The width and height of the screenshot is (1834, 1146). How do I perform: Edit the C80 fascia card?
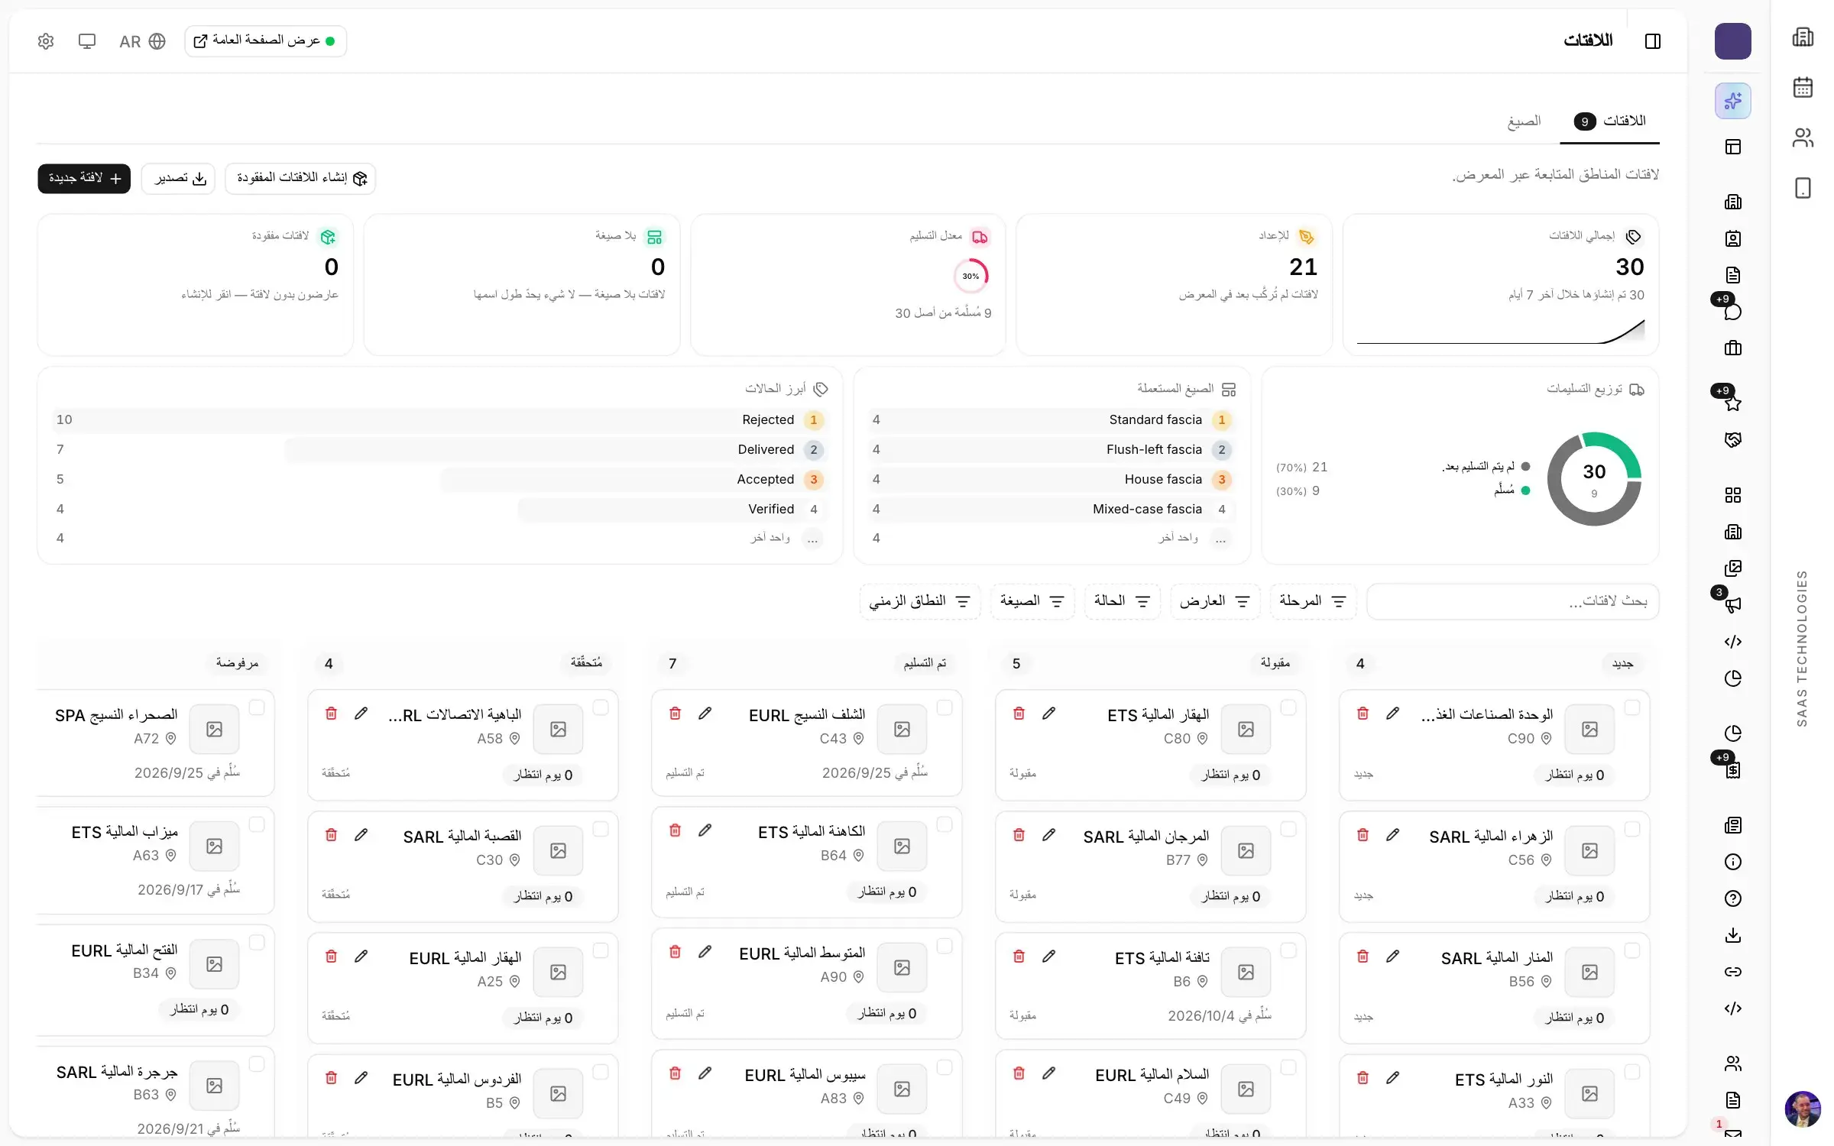[1048, 714]
